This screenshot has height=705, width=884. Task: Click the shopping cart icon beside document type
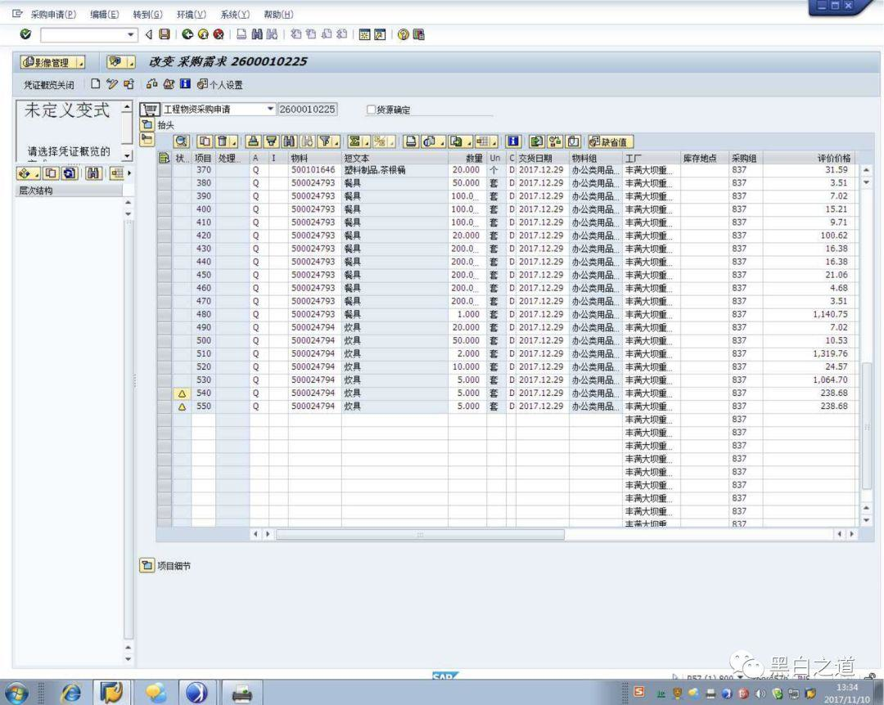pos(150,110)
